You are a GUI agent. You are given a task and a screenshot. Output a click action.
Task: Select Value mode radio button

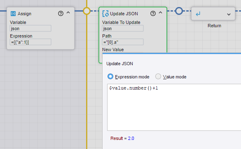tap(158, 76)
